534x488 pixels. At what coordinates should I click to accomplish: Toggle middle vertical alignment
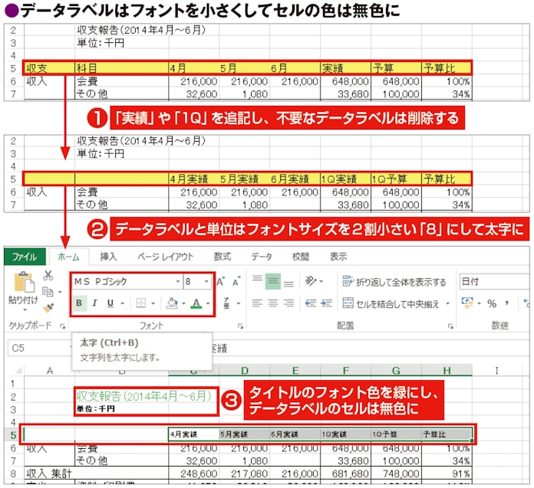(273, 282)
